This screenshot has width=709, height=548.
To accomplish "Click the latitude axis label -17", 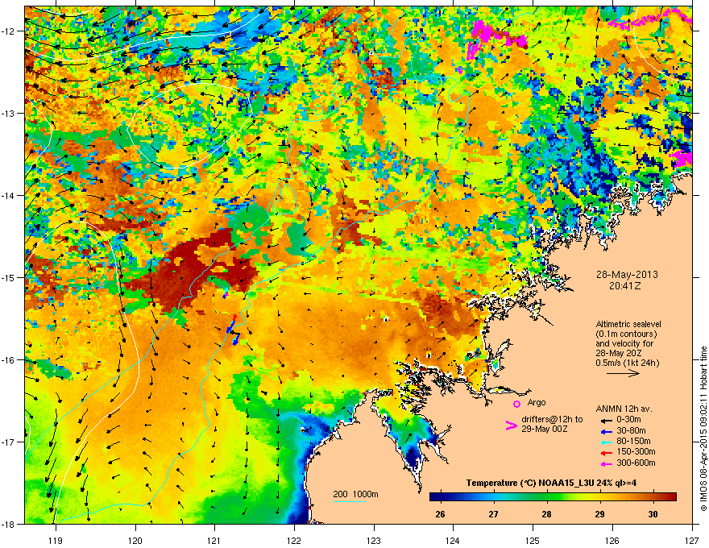I will (8, 442).
